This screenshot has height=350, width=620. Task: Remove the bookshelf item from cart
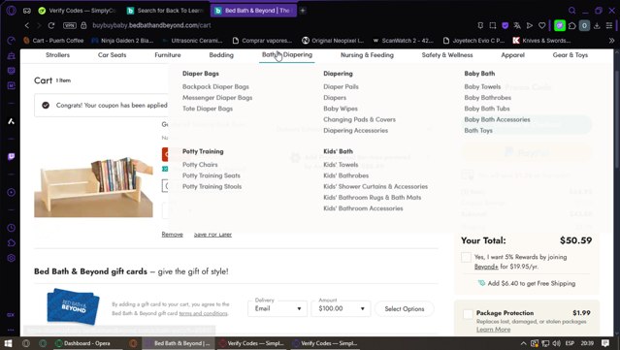(x=173, y=235)
